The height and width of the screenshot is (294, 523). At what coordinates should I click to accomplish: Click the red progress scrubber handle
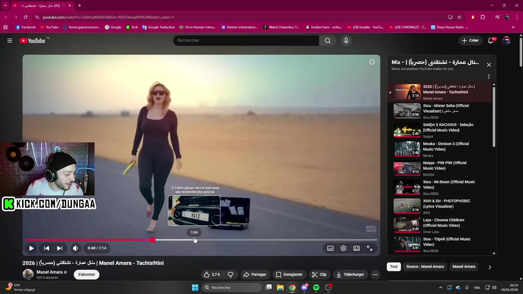[x=153, y=240]
